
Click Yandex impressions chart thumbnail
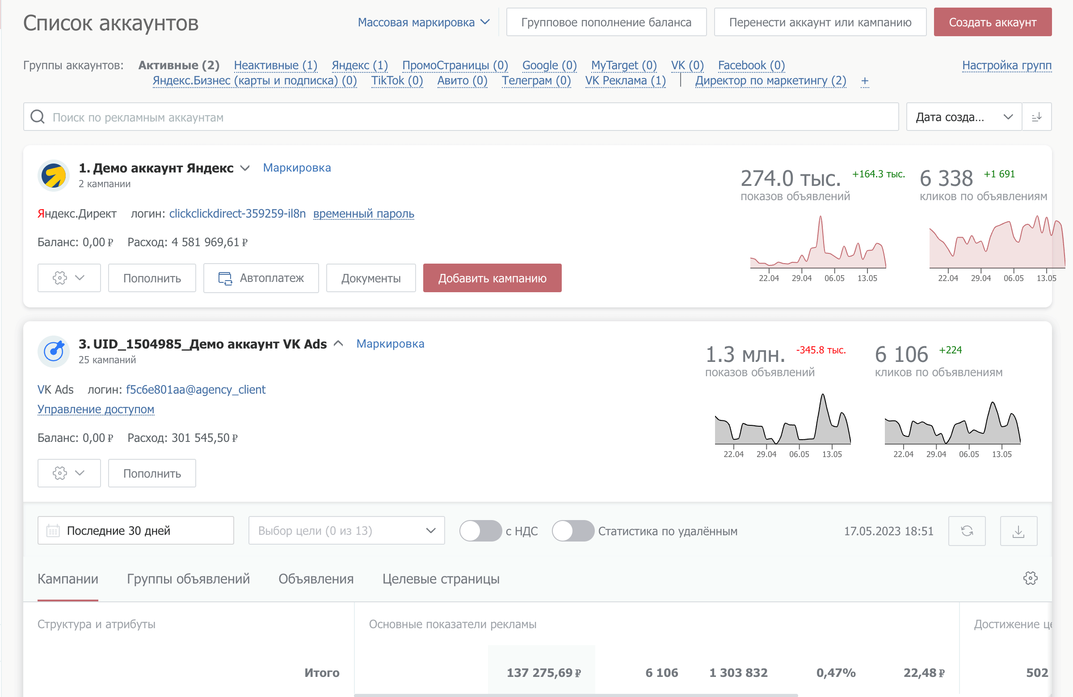click(x=818, y=248)
